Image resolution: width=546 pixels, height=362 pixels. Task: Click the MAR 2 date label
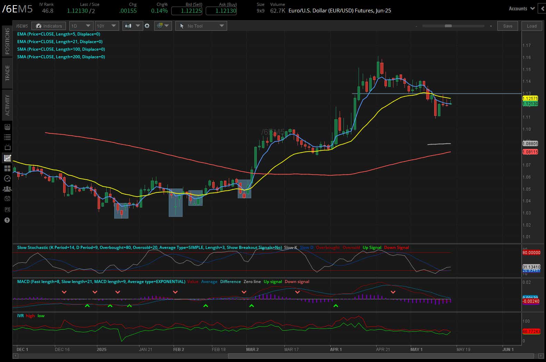(x=252, y=350)
